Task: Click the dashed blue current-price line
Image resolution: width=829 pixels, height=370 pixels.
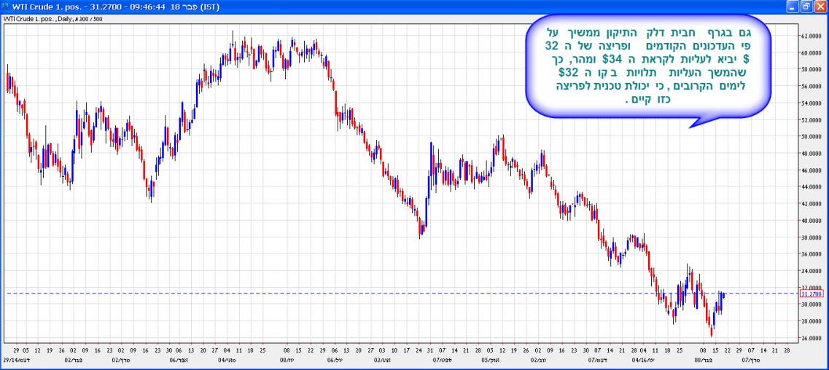Action: (365, 294)
